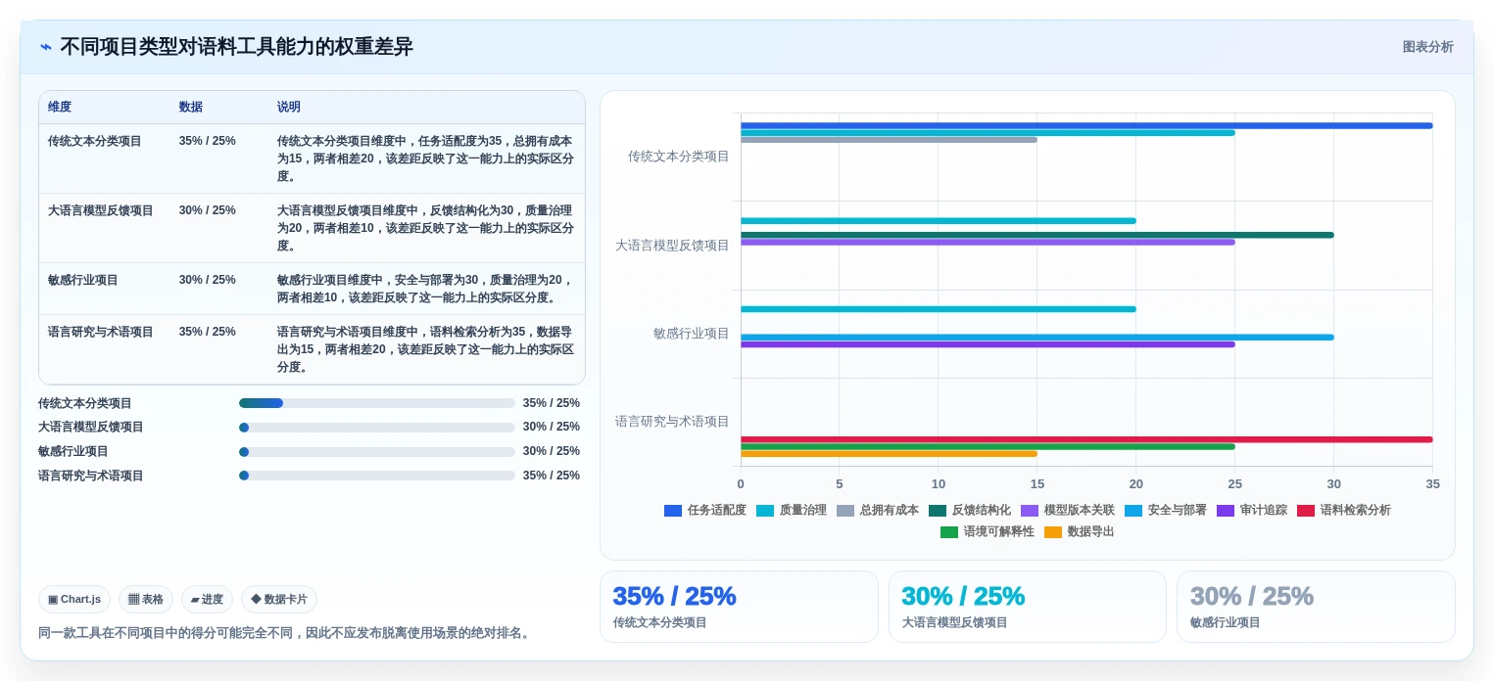Click 30% / 25% value in 敏感行业项目 table row
The image size is (1494, 681).
[207, 280]
